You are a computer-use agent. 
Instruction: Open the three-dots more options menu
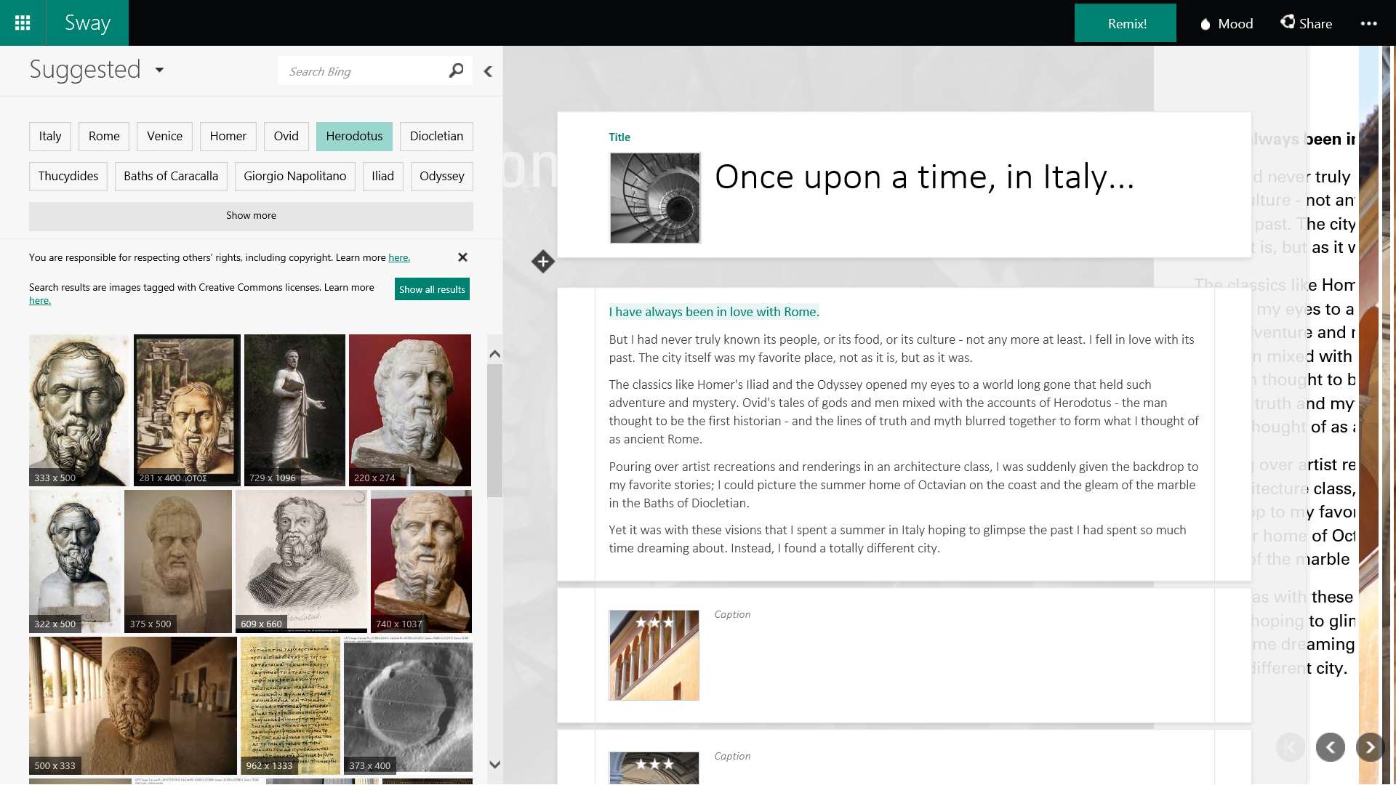click(1368, 23)
